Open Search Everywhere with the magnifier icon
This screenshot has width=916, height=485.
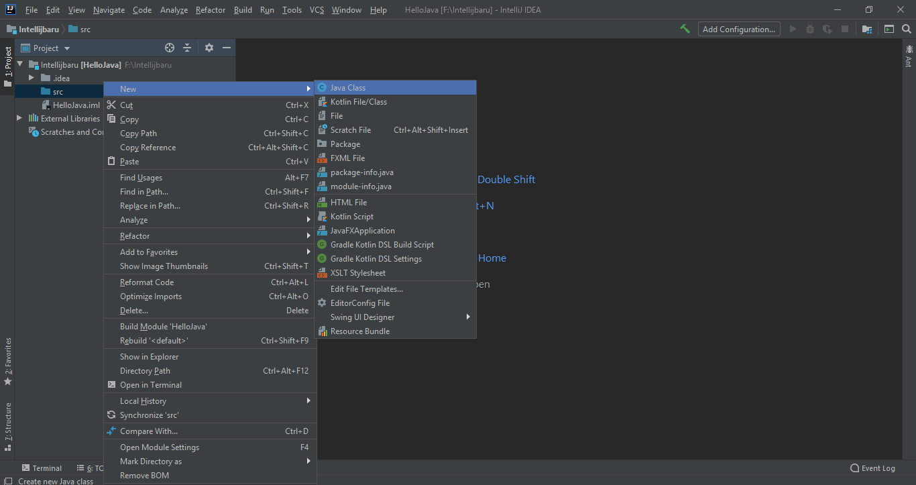point(907,29)
